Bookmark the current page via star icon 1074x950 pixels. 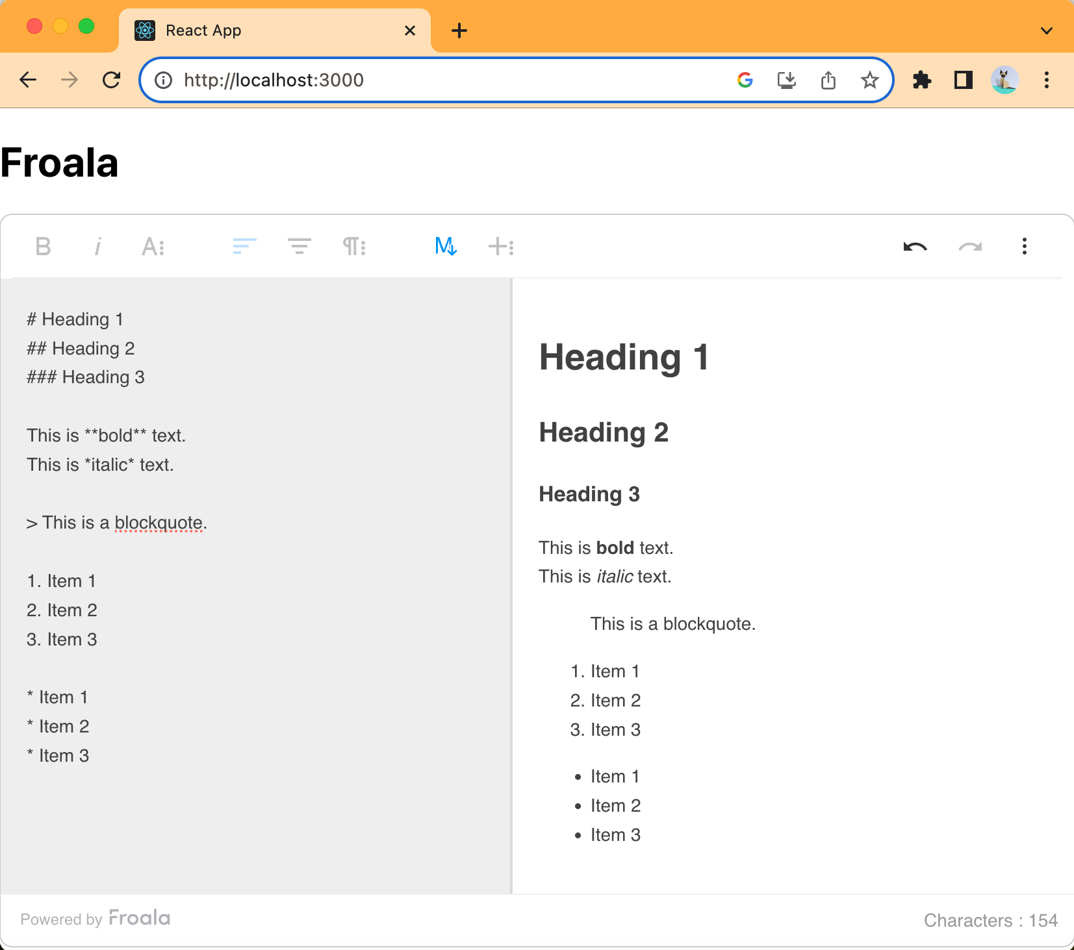(869, 80)
